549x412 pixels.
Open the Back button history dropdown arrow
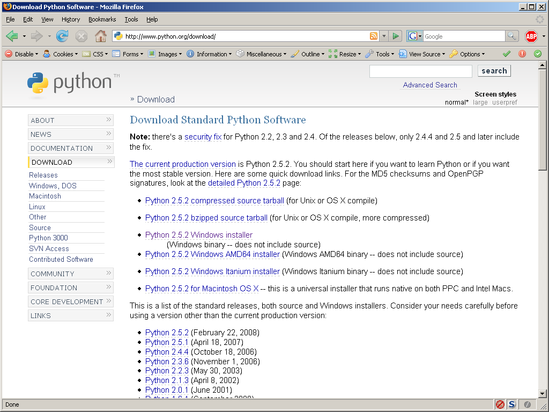24,36
